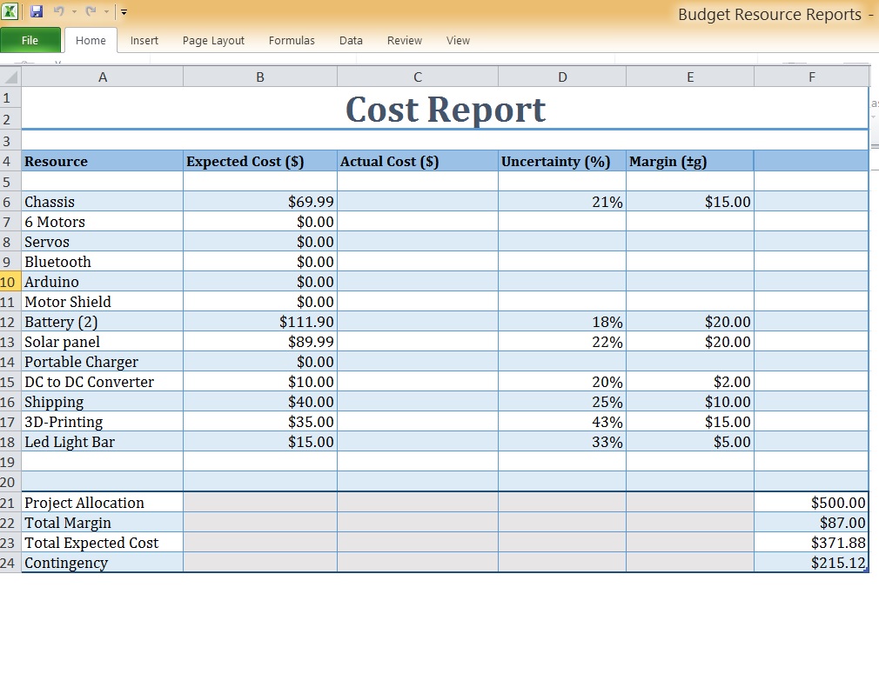Open the File tab
Viewport: 879px width, 681px height.
coord(30,40)
